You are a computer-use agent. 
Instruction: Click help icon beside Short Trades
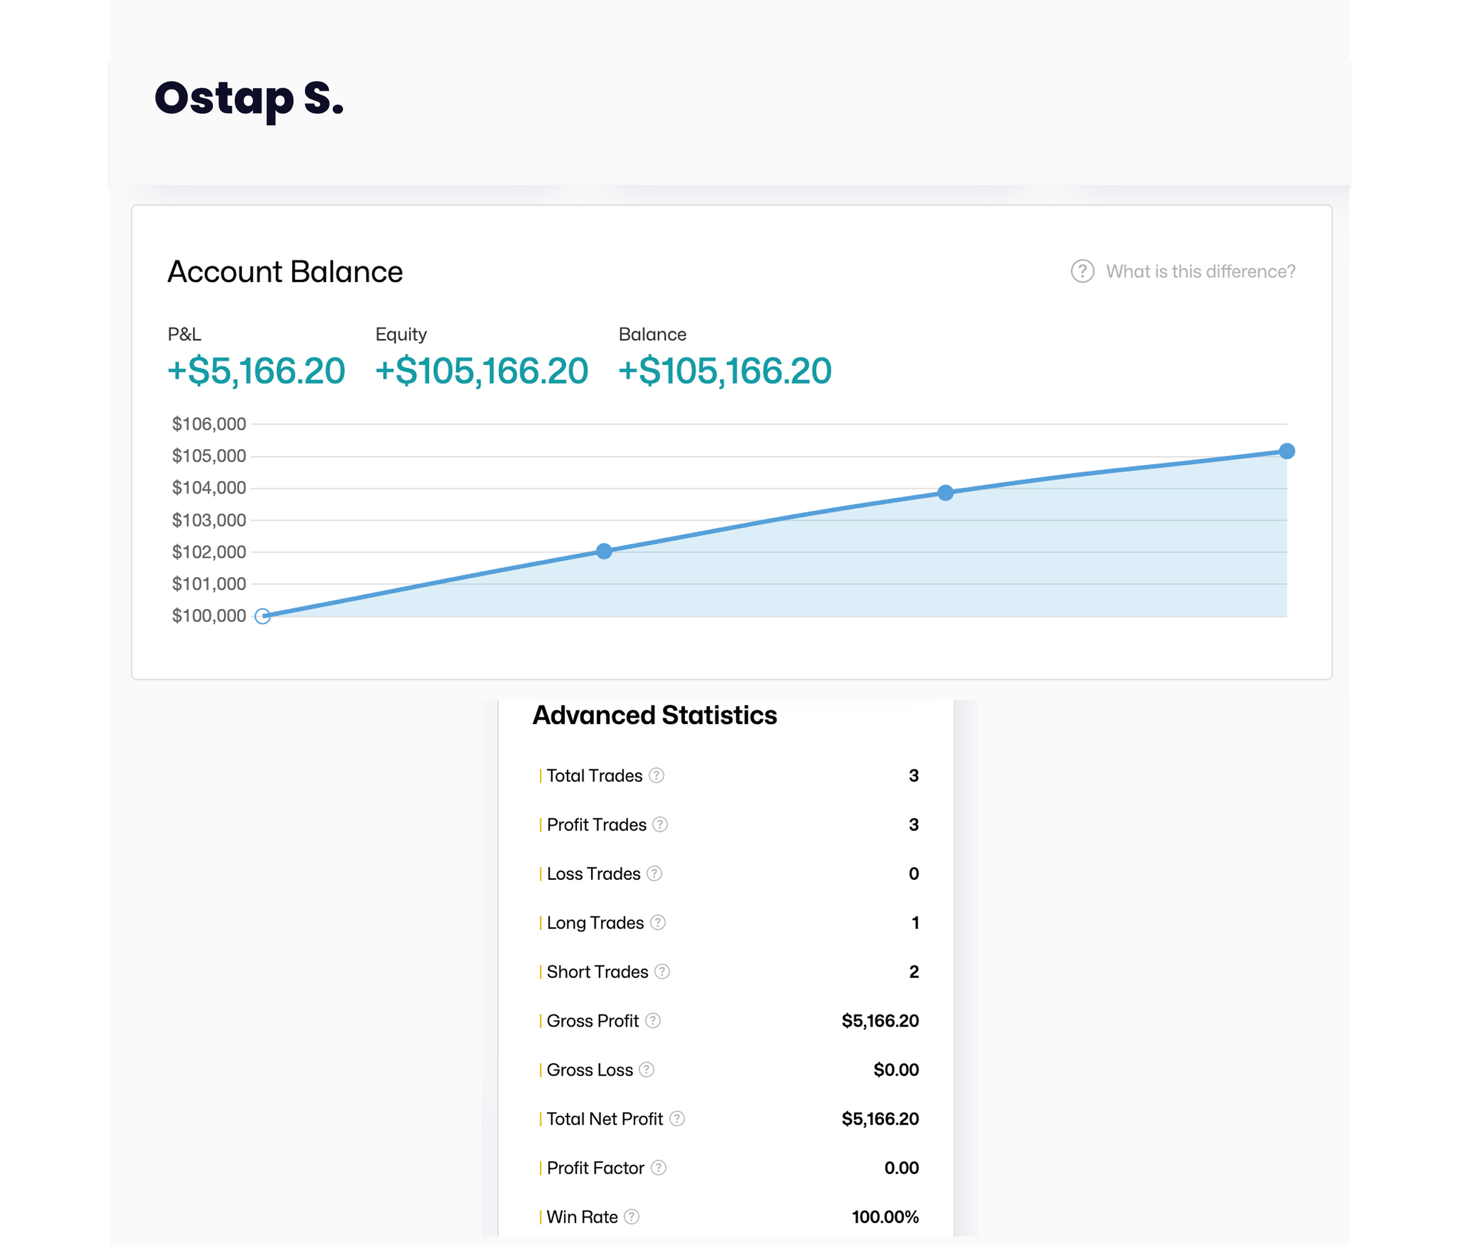tap(662, 972)
